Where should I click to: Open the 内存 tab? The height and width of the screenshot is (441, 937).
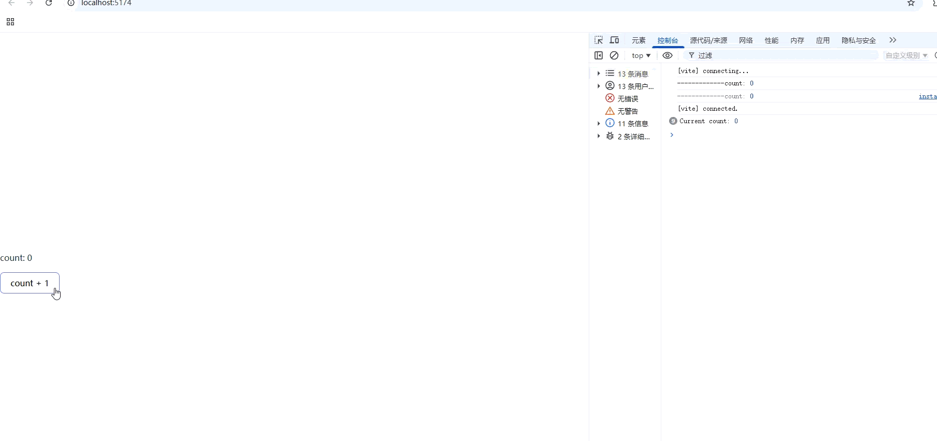point(797,40)
